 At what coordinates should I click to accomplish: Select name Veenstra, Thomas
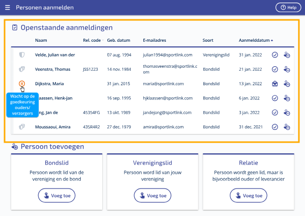coord(53,69)
